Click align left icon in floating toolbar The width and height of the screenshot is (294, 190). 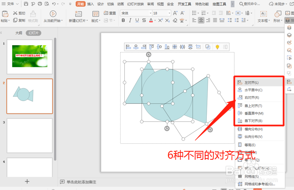(128, 47)
